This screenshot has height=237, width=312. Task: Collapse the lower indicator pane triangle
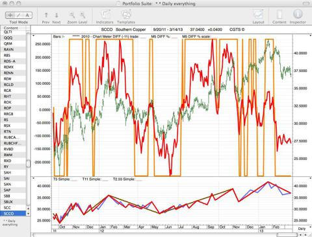tap(33, 178)
